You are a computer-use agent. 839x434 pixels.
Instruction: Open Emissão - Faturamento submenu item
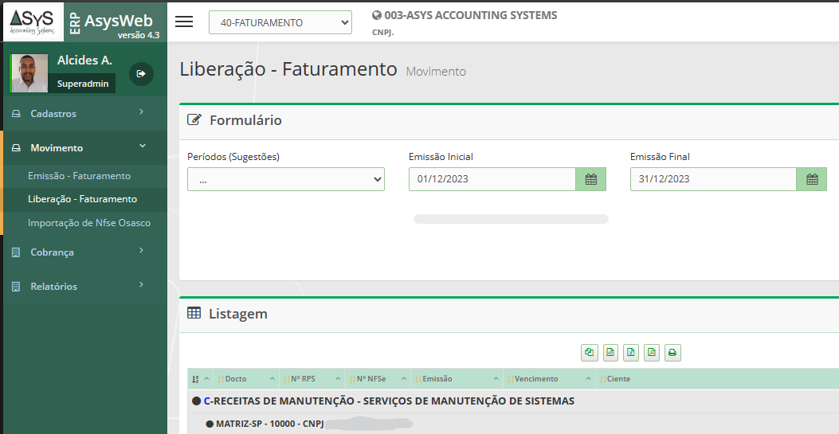coord(79,176)
